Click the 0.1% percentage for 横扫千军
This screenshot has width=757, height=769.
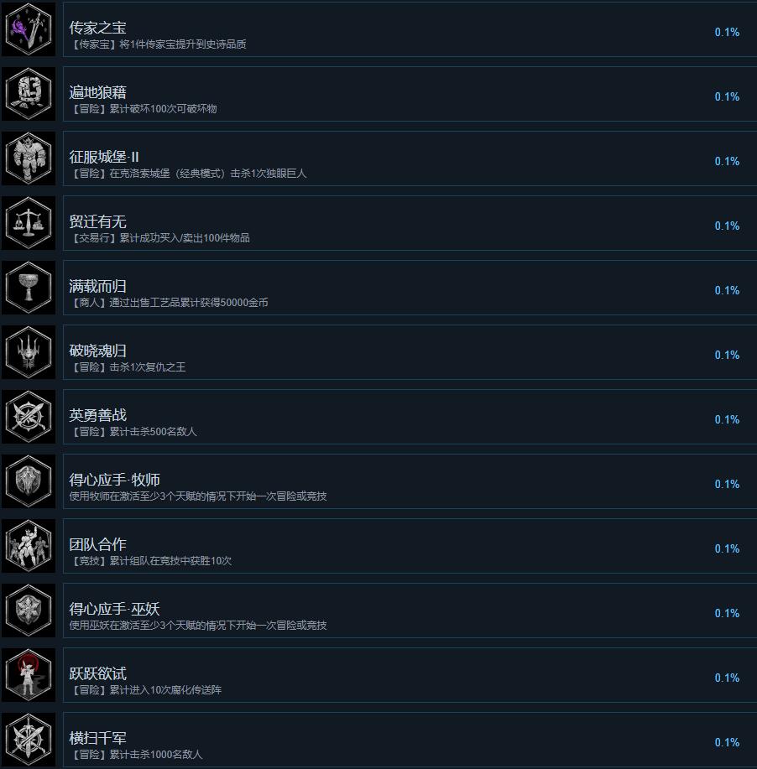[727, 742]
